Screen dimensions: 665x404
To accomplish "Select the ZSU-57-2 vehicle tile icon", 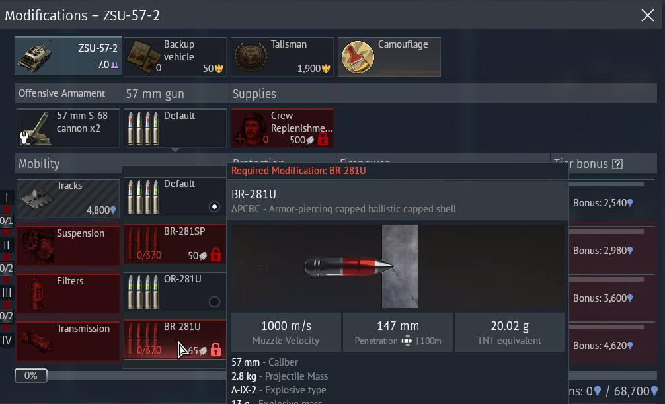I will tap(35, 57).
